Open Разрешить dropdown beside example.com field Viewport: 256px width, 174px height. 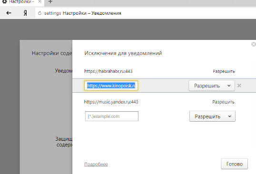click(212, 116)
